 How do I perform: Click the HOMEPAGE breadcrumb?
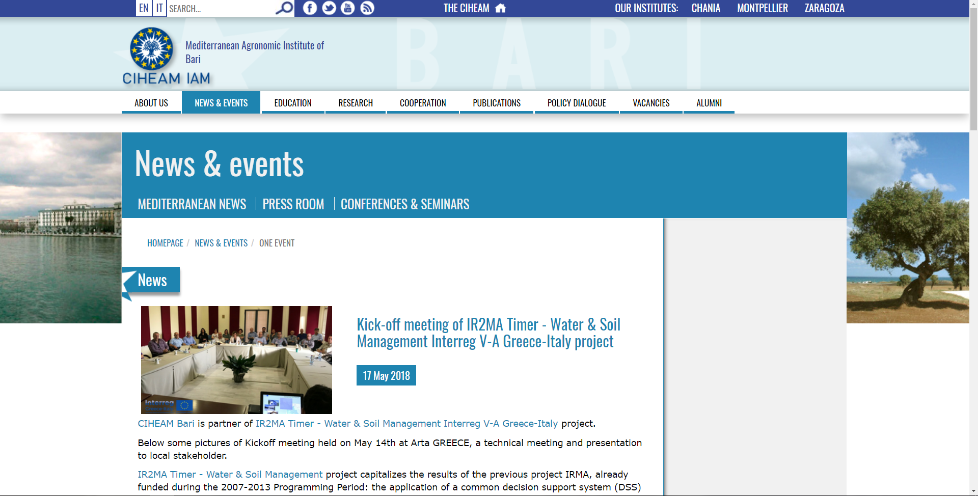tap(165, 243)
